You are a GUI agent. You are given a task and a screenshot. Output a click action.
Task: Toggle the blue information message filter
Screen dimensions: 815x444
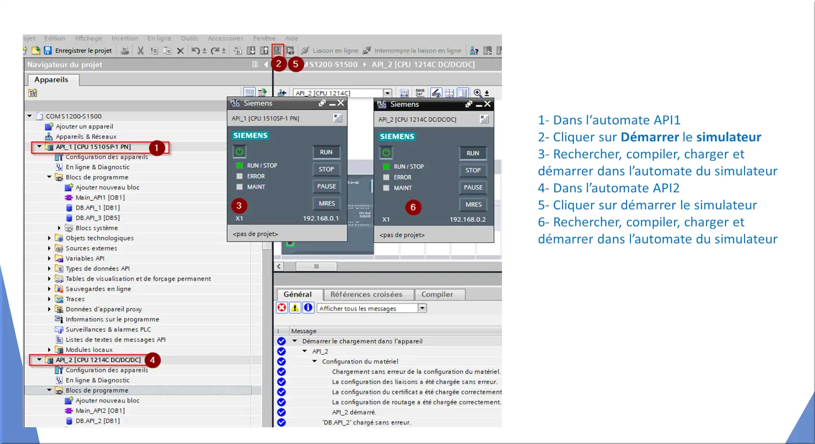pyautogui.click(x=308, y=308)
